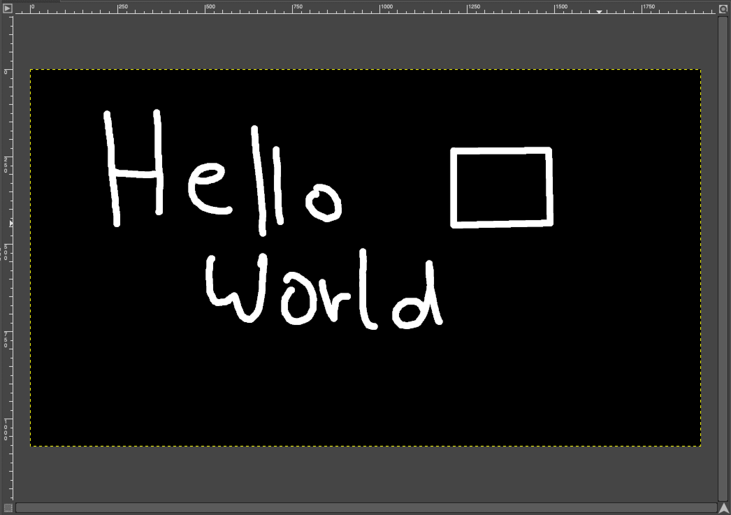Click the pointer marker on vertical ruler
Image resolution: width=731 pixels, height=515 pixels.
pos(11,223)
